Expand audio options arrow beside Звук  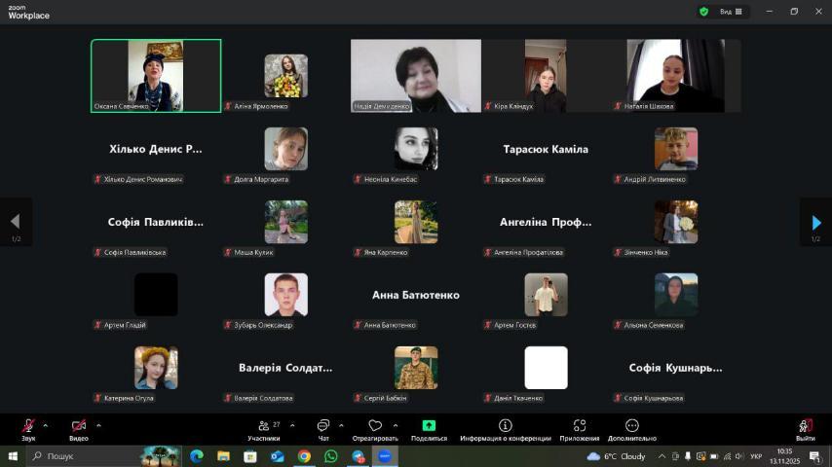click(45, 425)
